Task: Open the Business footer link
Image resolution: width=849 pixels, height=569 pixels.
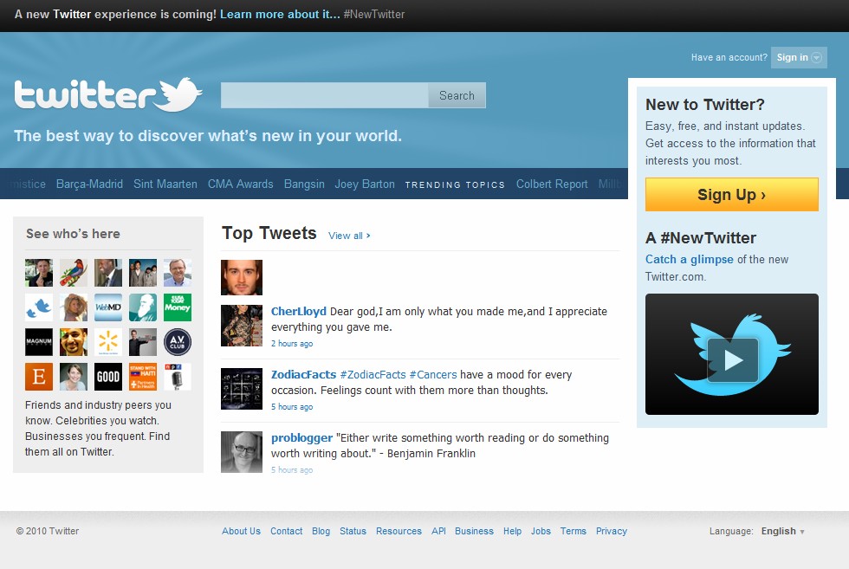Action: click(475, 531)
